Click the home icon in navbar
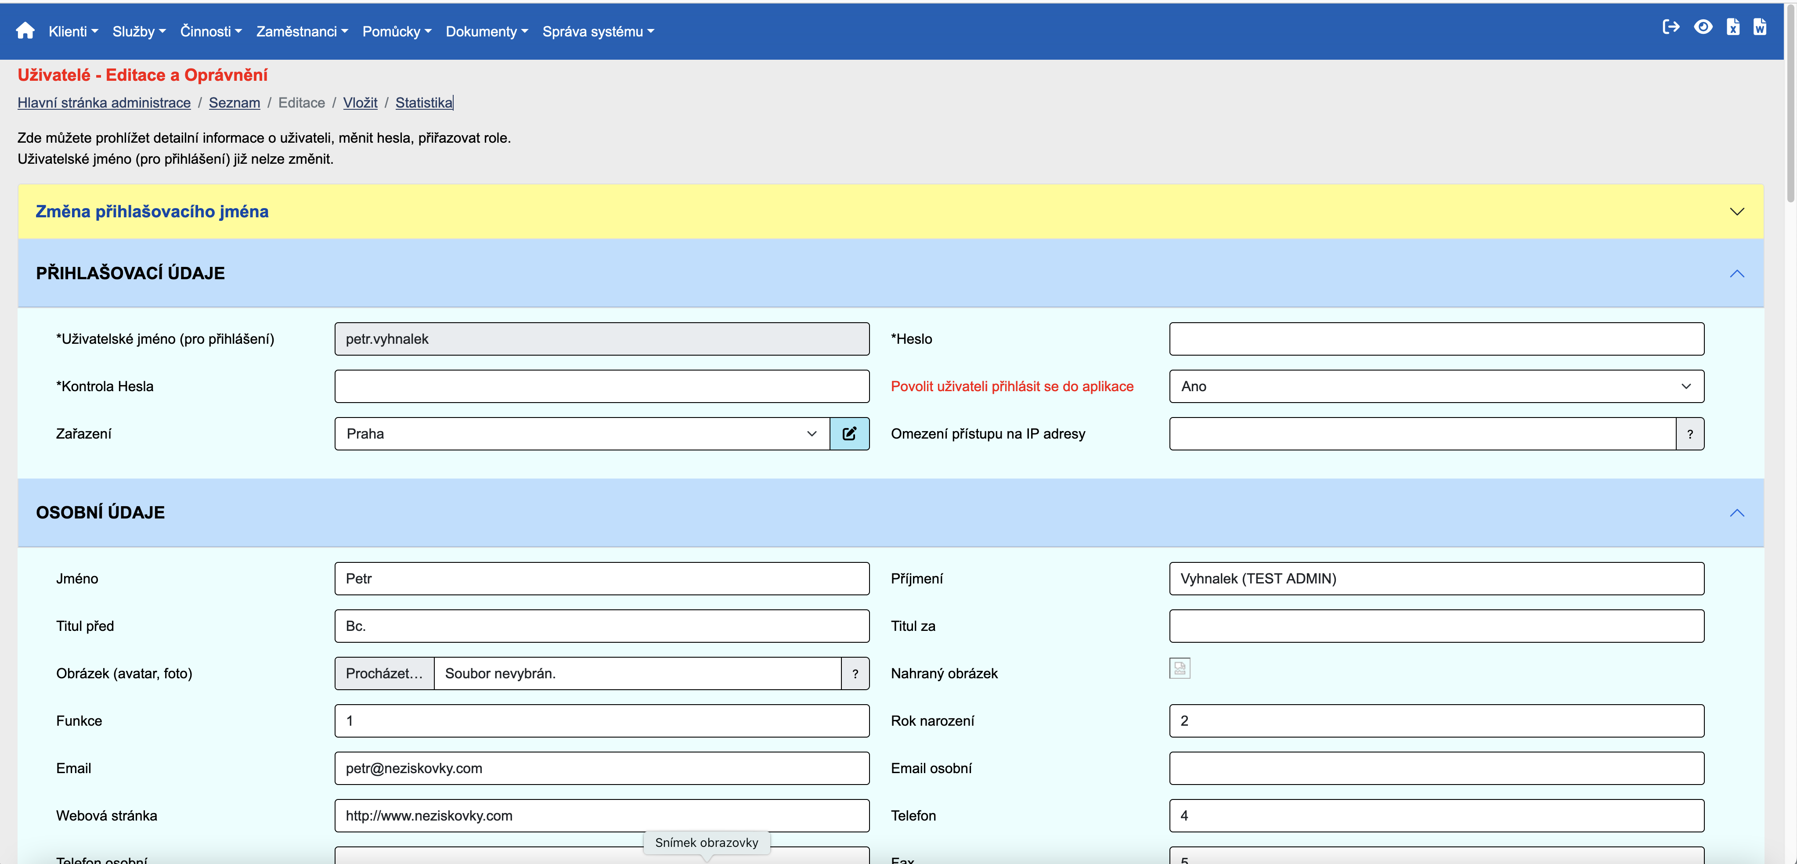The width and height of the screenshot is (1797, 864). pyautogui.click(x=25, y=31)
